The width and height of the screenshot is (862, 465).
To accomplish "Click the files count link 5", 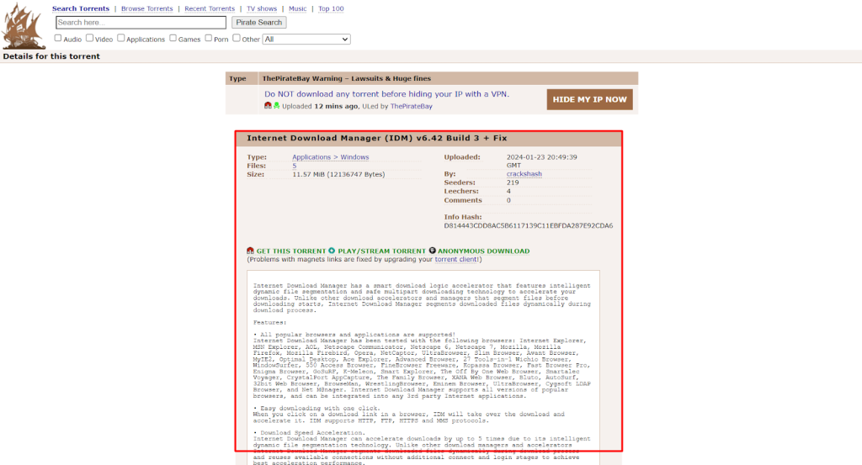I will 294,166.
